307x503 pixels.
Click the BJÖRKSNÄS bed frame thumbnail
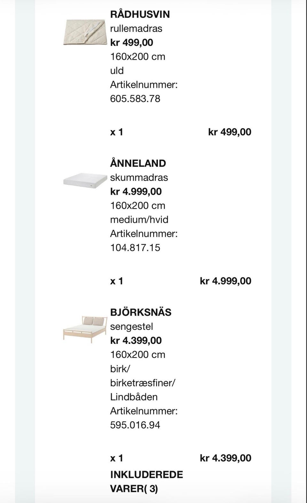click(x=85, y=329)
